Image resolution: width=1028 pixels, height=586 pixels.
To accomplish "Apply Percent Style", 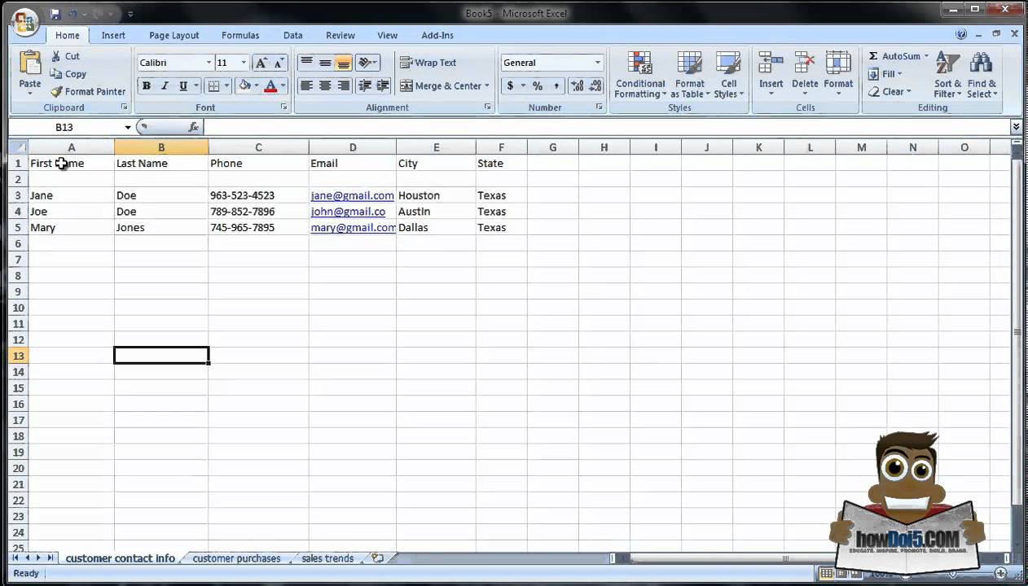I will coord(538,85).
